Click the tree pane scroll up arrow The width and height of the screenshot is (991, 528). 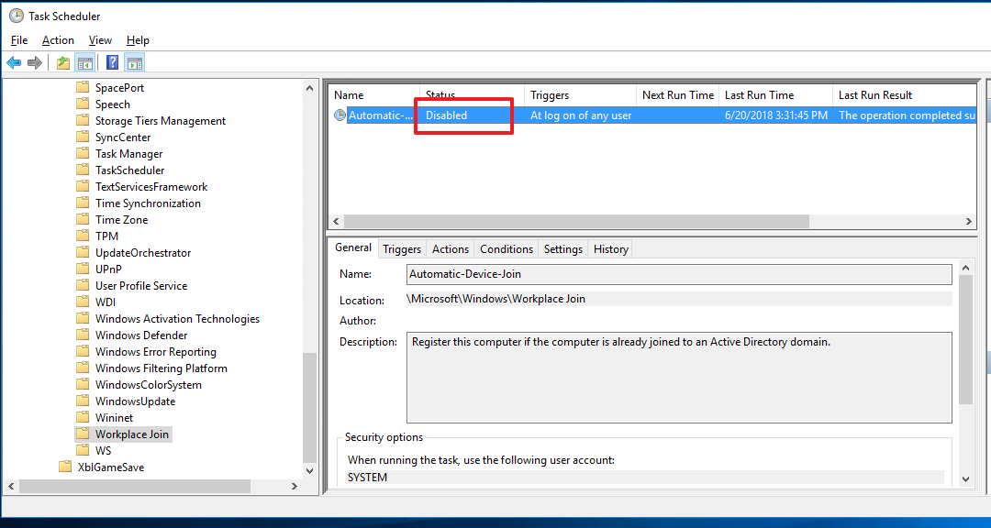point(310,88)
